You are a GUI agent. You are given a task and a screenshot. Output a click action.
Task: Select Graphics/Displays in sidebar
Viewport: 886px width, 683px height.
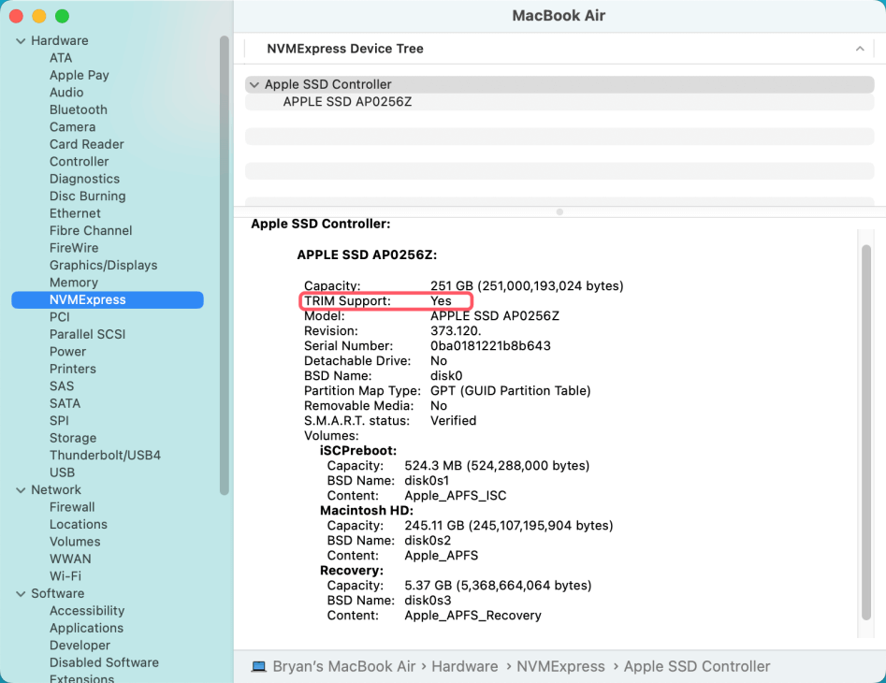click(x=103, y=266)
